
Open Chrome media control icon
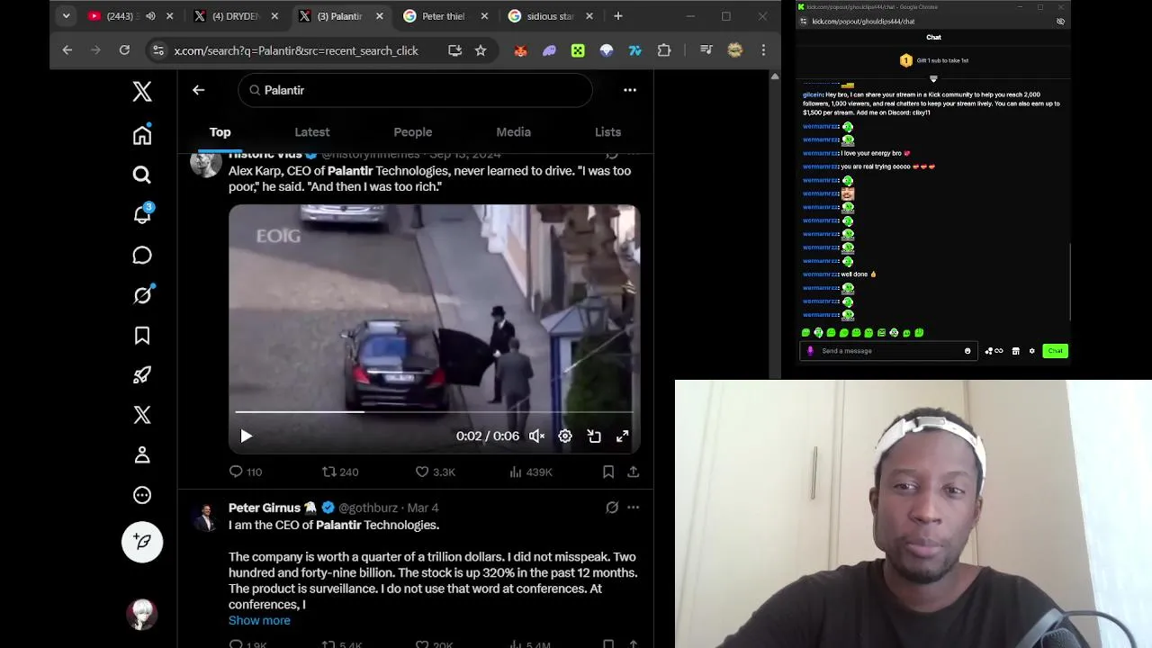706,50
